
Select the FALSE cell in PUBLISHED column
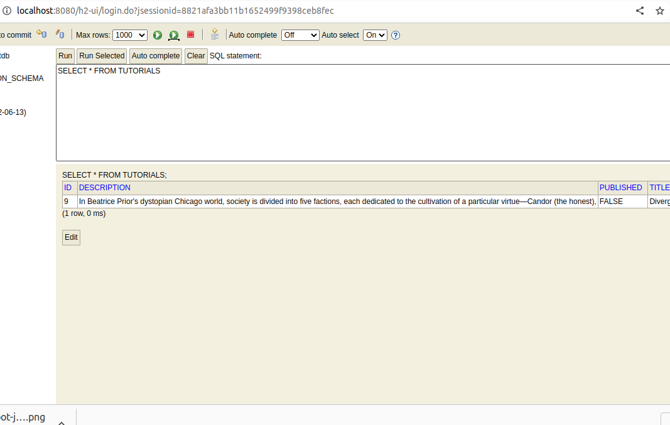coord(622,201)
